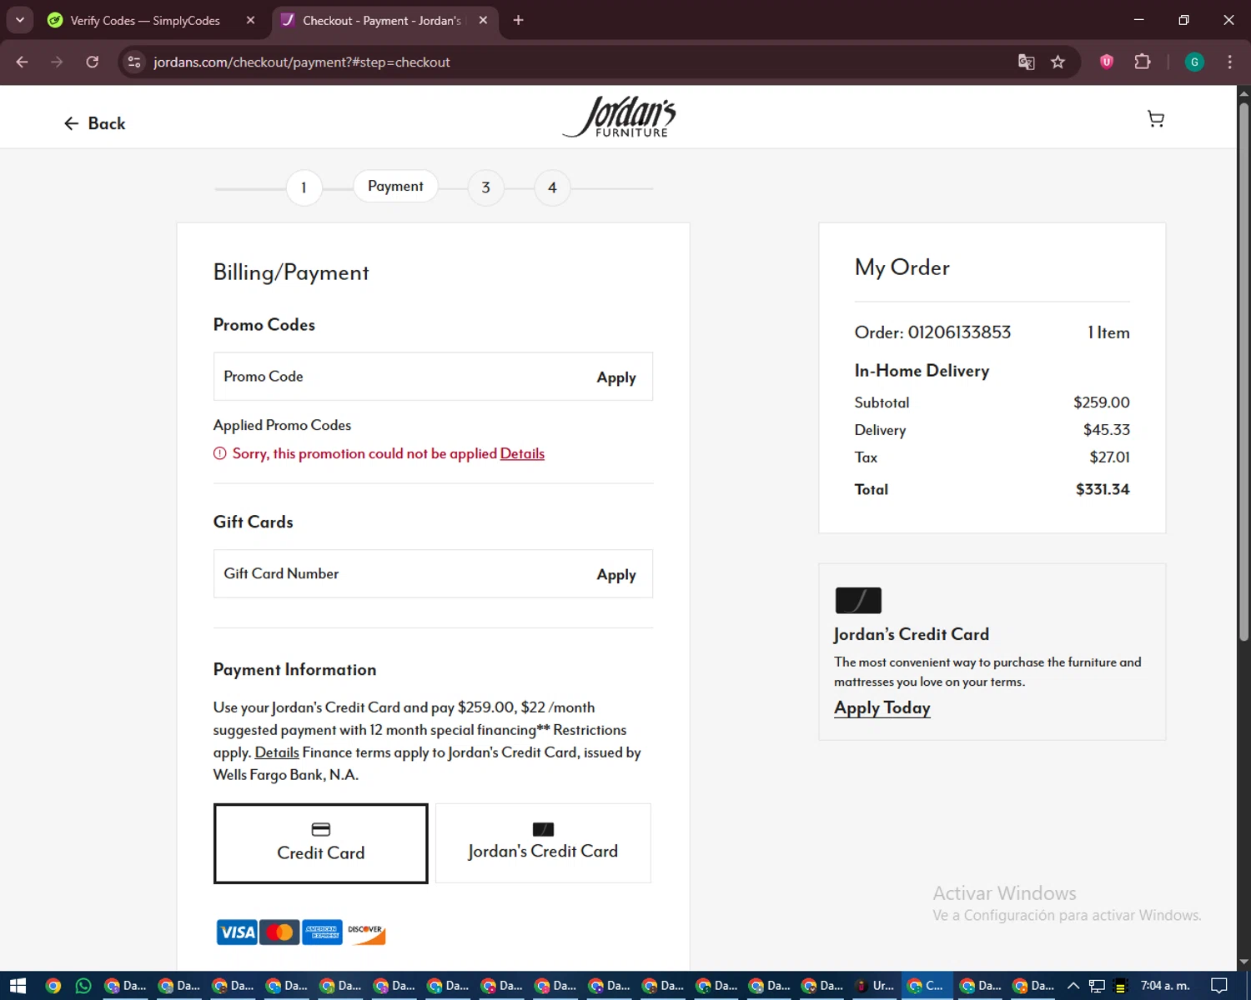Click the Jordan's card image in sidebar

(858, 600)
